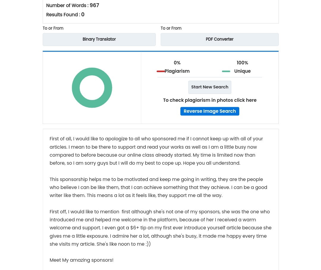Click the red Plagiarism legend marker

[160, 71]
